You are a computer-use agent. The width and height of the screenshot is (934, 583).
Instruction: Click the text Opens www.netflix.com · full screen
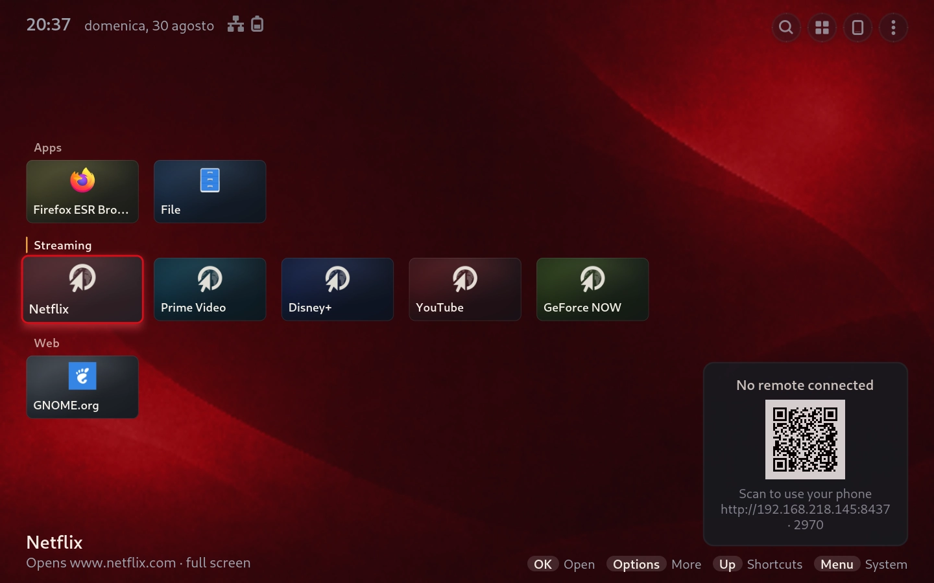(138, 563)
